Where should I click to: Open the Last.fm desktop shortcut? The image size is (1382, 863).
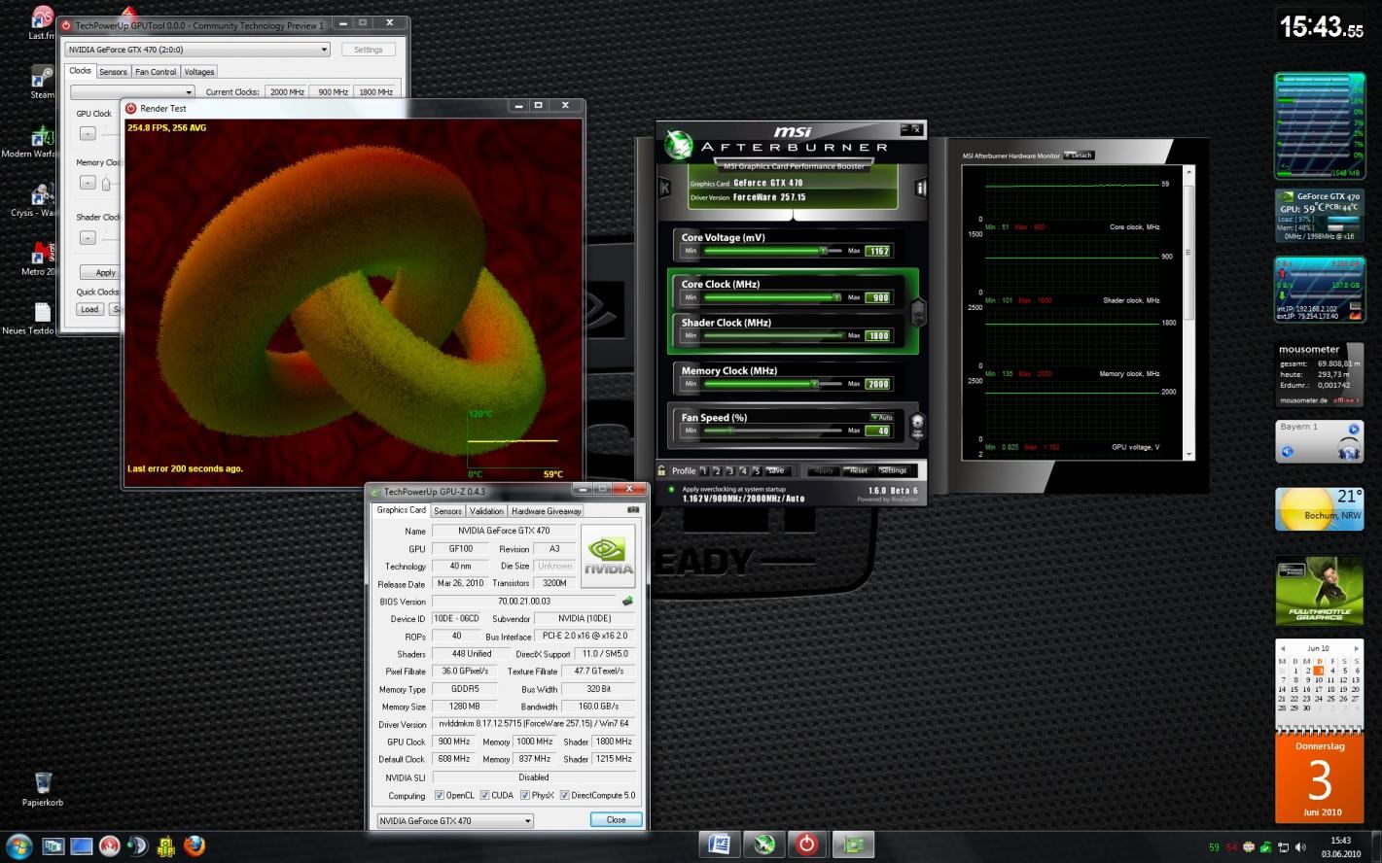click(42, 21)
